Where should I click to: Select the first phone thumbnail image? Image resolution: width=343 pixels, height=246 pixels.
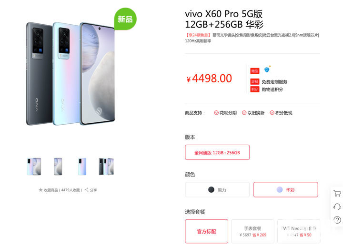pos(34,167)
